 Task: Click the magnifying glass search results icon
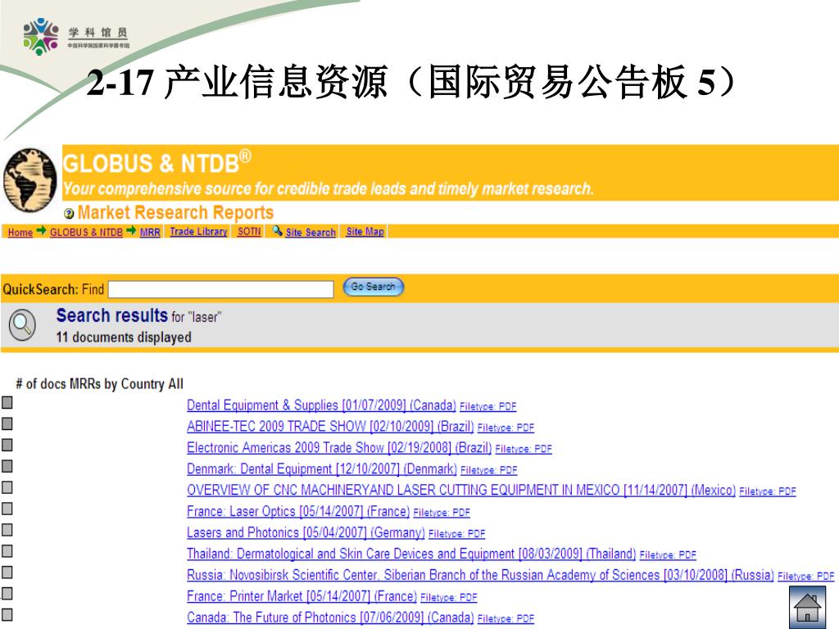pos(22,324)
